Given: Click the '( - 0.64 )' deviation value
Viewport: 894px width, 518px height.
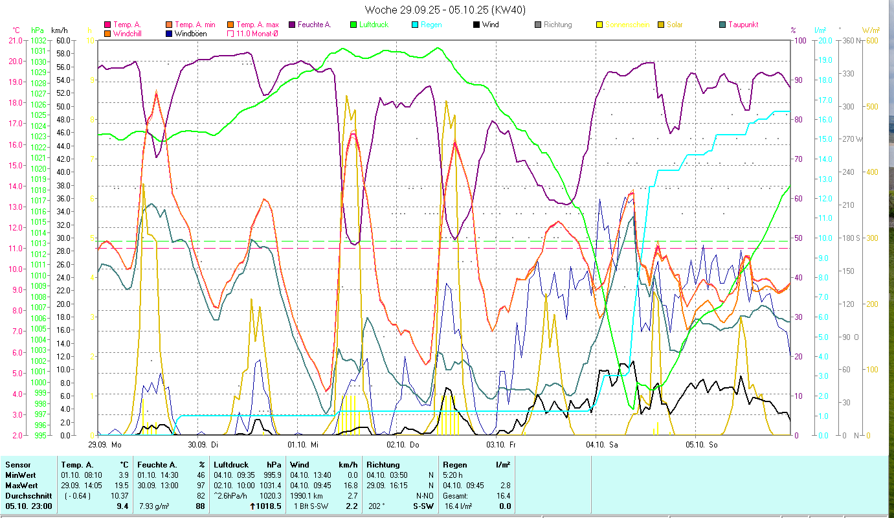Looking at the screenshot, I should 78,496.
